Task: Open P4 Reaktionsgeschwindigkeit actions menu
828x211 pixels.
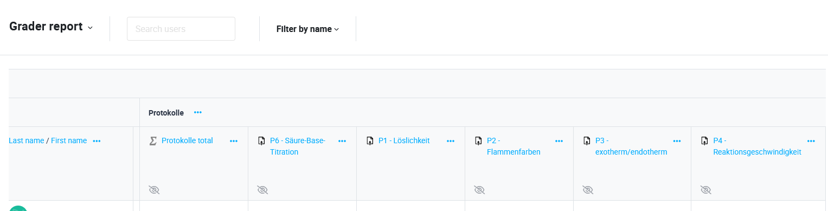Action: point(811,141)
